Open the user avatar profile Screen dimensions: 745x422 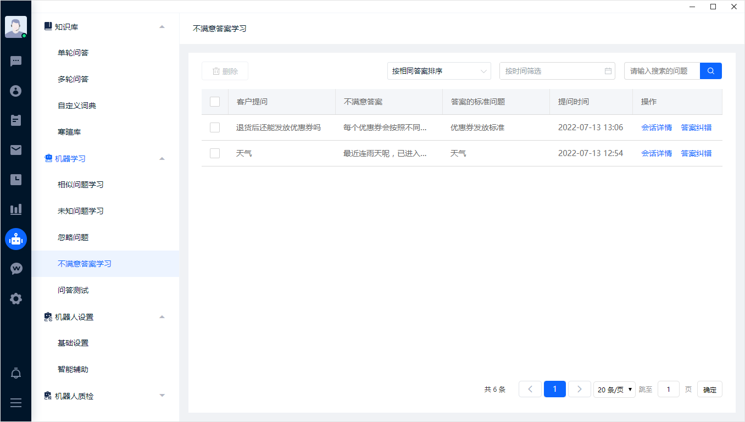(x=16, y=27)
